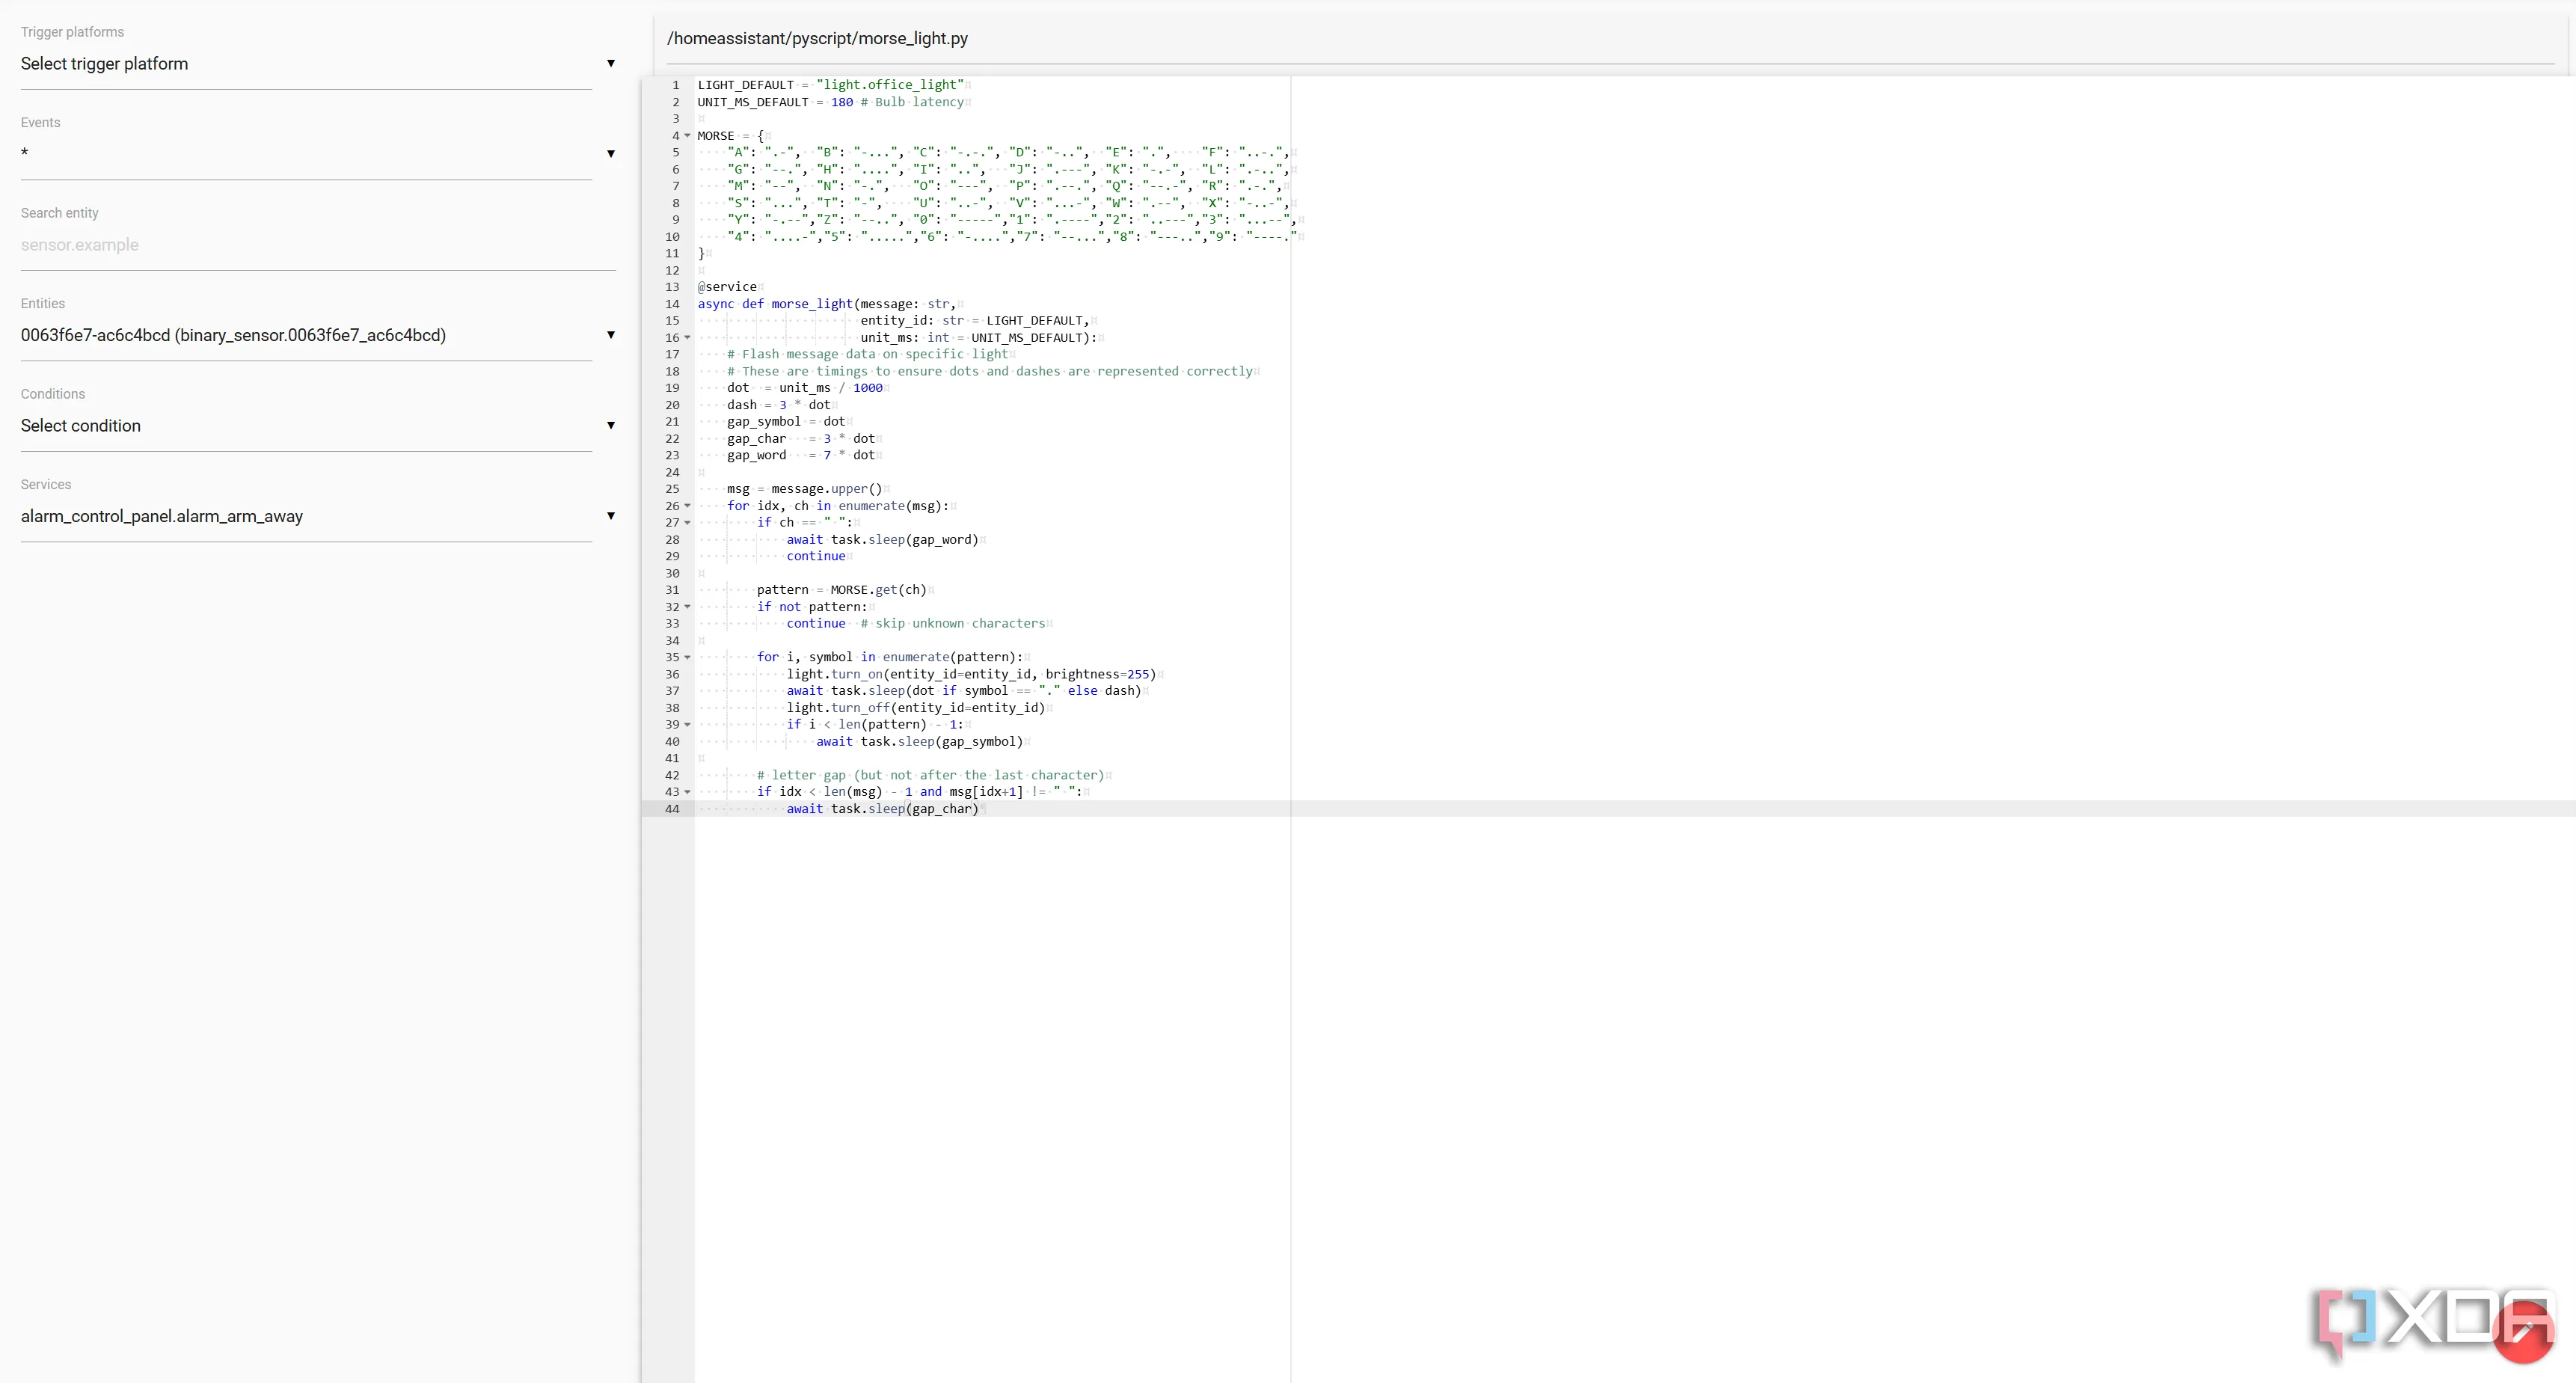The image size is (2576, 1383).
Task: Click the 'await task.sleep(gap_word)' line
Action: [883, 540]
